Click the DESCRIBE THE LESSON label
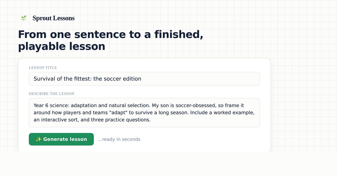The image size is (337, 176). pos(51,94)
